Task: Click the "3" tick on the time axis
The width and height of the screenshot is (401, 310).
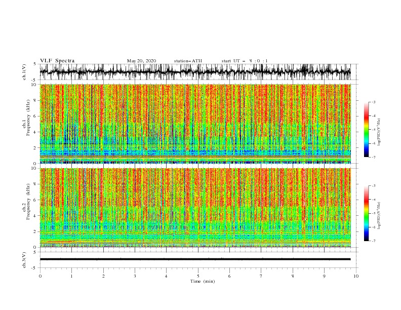Action: click(135, 276)
